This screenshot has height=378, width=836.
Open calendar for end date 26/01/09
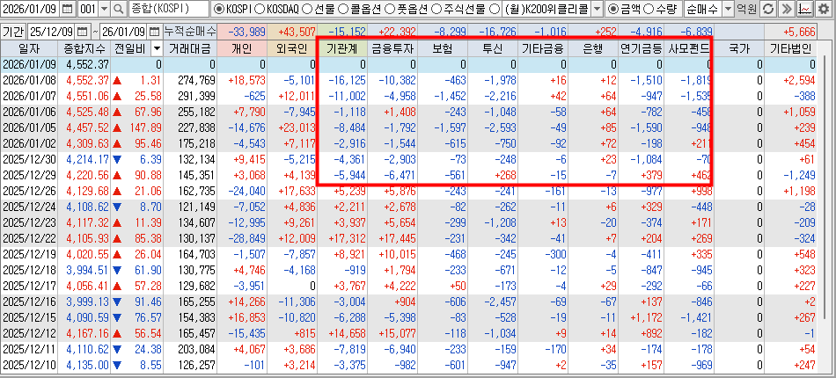point(152,32)
